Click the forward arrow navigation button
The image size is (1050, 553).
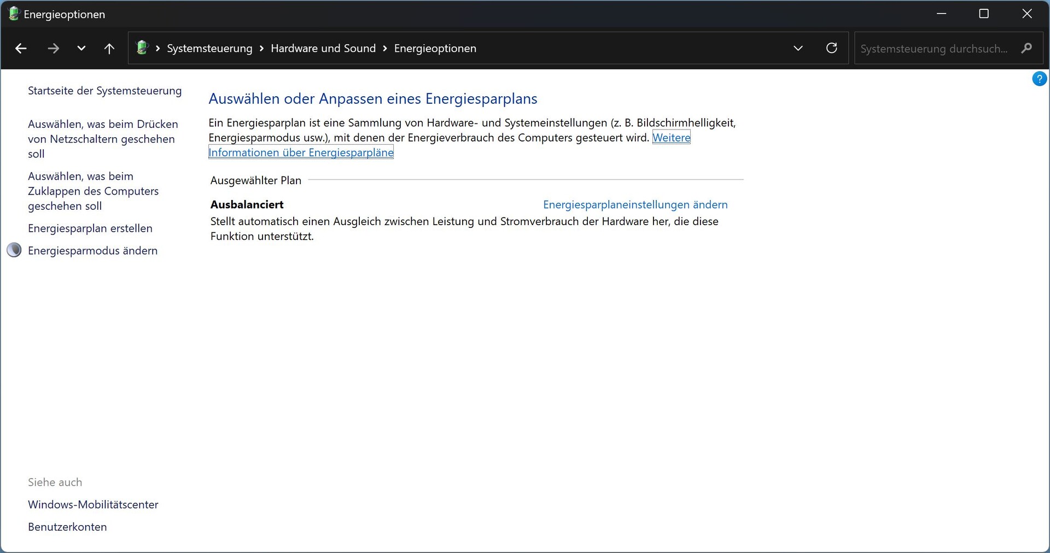[53, 49]
